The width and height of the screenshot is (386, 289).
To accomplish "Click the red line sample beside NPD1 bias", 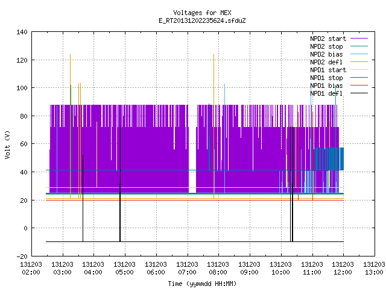I will pyautogui.click(x=359, y=85).
